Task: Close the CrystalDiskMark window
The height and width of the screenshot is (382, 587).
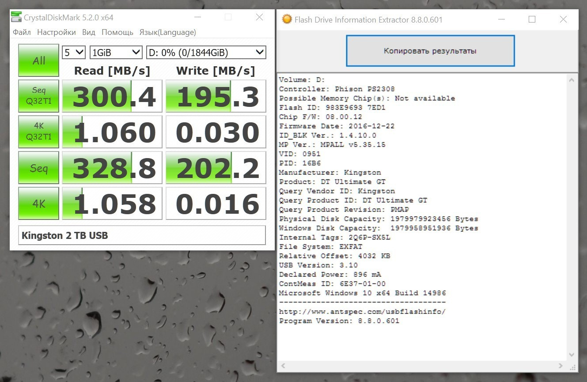Action: (x=260, y=17)
